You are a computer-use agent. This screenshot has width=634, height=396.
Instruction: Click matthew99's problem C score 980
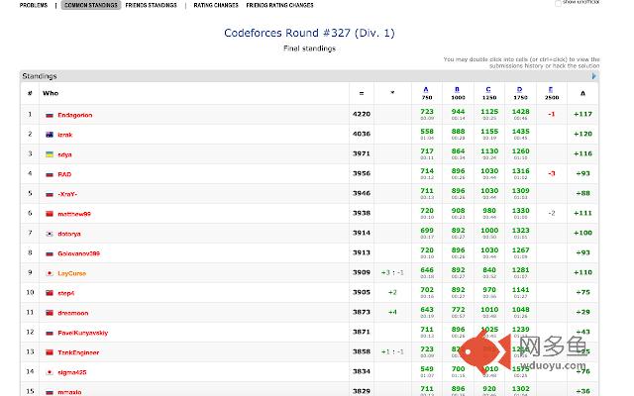tap(489, 211)
